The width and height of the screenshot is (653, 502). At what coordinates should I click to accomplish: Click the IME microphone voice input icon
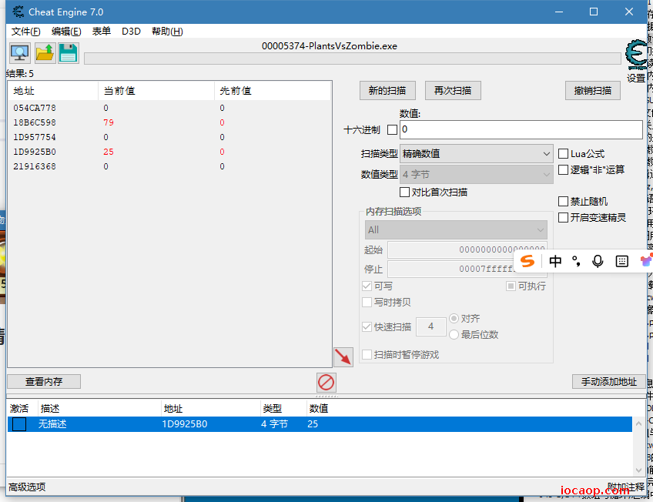click(598, 261)
